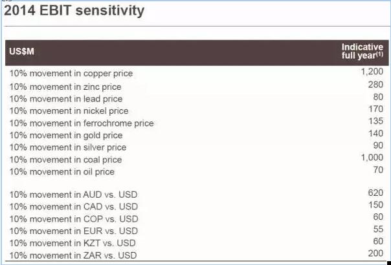Select the copper price movement row label
The image size is (391, 265).
pyautogui.click(x=71, y=74)
